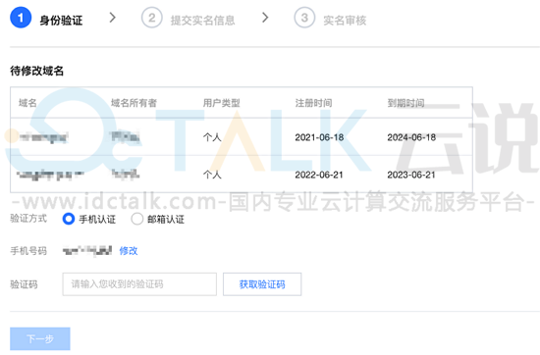Click the 用户类型 column header
This screenshot has height=355, width=540.
click(x=222, y=103)
